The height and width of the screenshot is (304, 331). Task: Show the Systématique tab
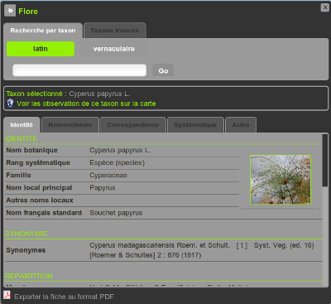(195, 125)
